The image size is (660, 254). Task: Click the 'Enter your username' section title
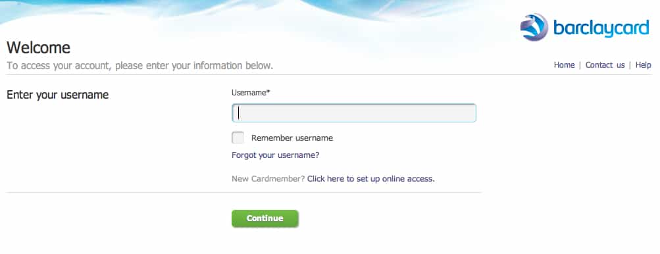(58, 95)
